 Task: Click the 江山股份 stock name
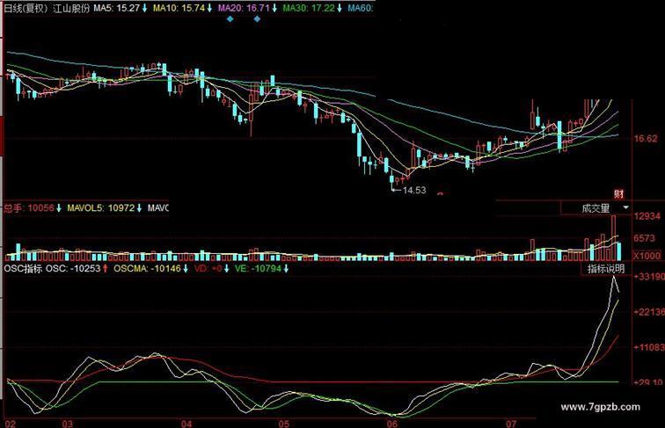[71, 9]
